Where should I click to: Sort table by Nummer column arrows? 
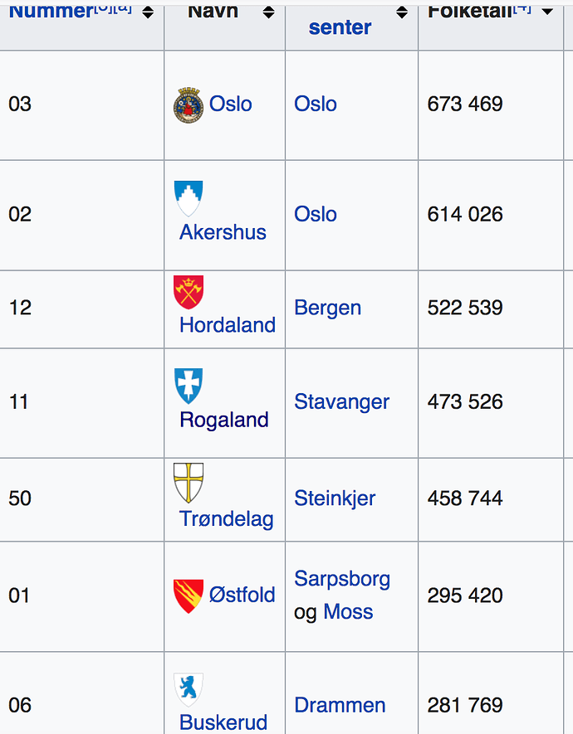coord(148,12)
